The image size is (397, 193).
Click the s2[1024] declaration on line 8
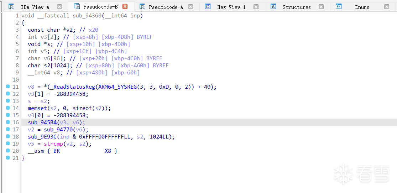click(51, 66)
